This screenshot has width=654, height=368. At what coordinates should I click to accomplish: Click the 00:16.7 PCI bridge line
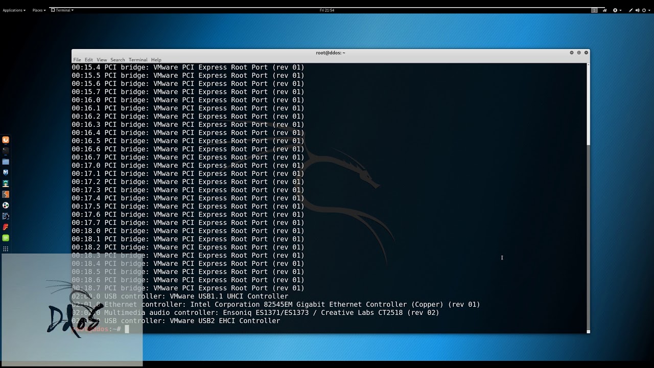pos(188,157)
